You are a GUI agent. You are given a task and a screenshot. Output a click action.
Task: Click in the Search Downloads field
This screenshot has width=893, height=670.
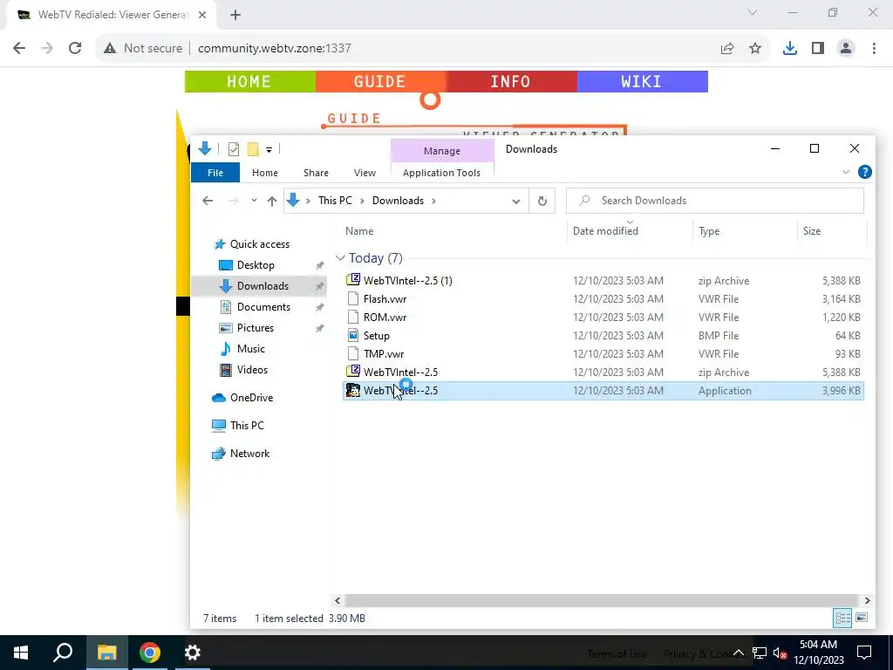click(x=715, y=201)
